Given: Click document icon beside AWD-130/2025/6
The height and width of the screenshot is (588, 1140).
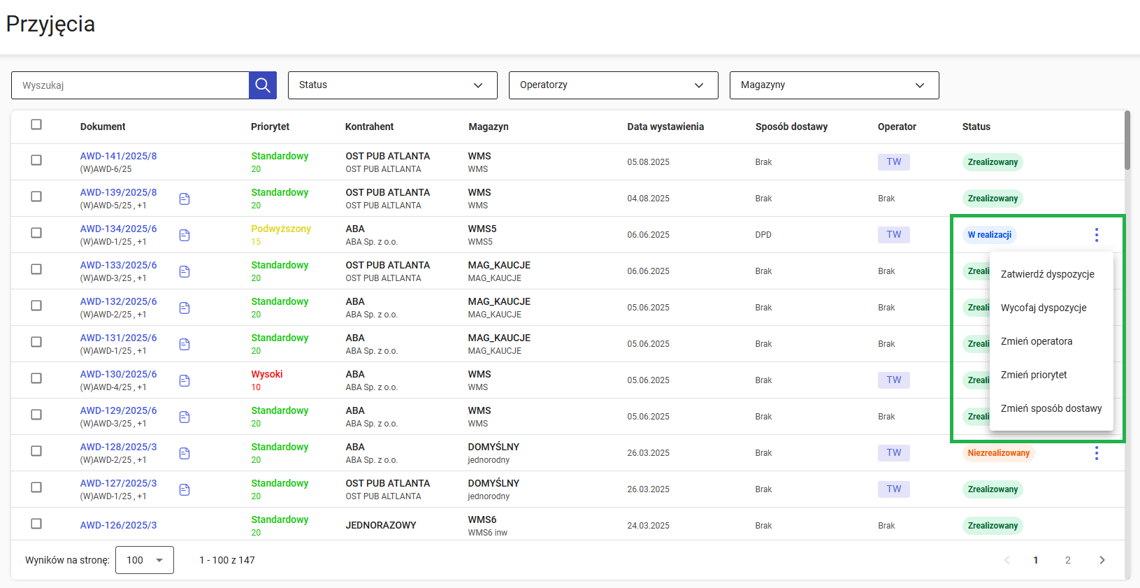Looking at the screenshot, I should (185, 381).
